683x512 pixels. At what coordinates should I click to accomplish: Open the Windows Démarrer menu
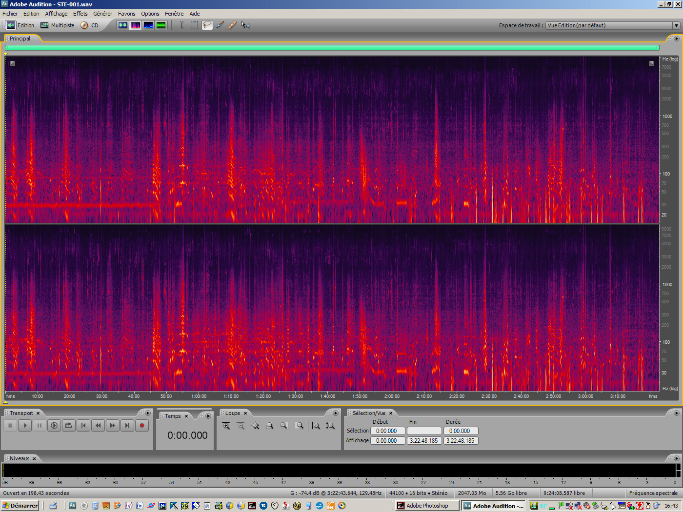pyautogui.click(x=20, y=505)
